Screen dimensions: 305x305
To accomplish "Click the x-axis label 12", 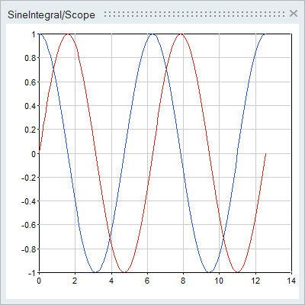I will pos(255,281).
